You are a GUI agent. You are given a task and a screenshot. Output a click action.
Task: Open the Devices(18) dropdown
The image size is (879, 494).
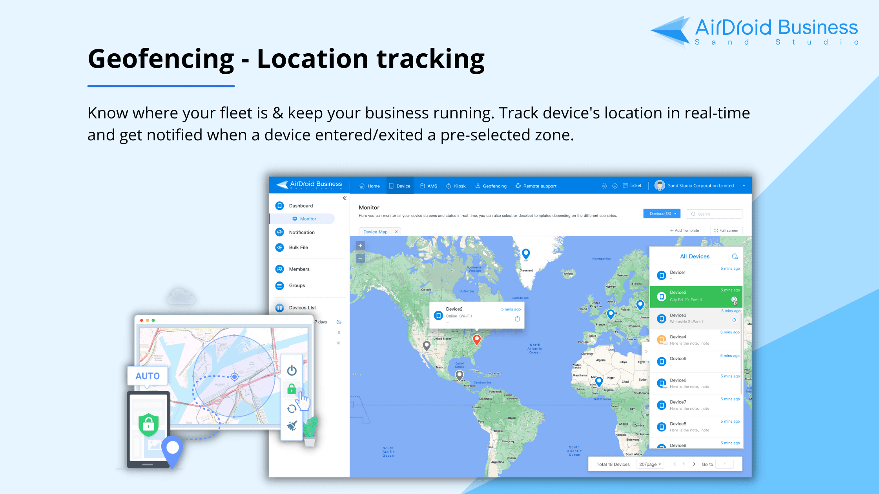click(x=662, y=214)
